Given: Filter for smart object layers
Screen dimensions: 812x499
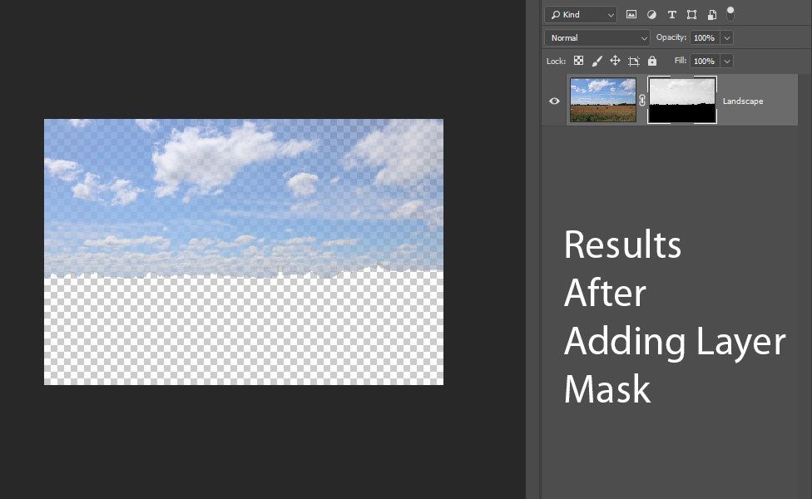Looking at the screenshot, I should [x=711, y=15].
